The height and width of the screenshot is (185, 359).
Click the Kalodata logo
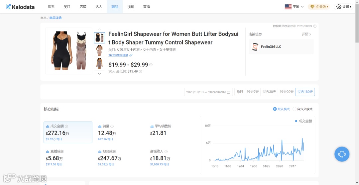(20, 7)
